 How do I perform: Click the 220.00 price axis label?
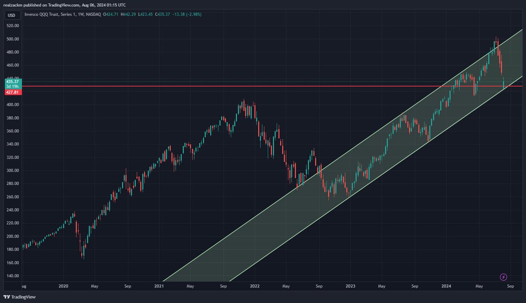click(12, 223)
